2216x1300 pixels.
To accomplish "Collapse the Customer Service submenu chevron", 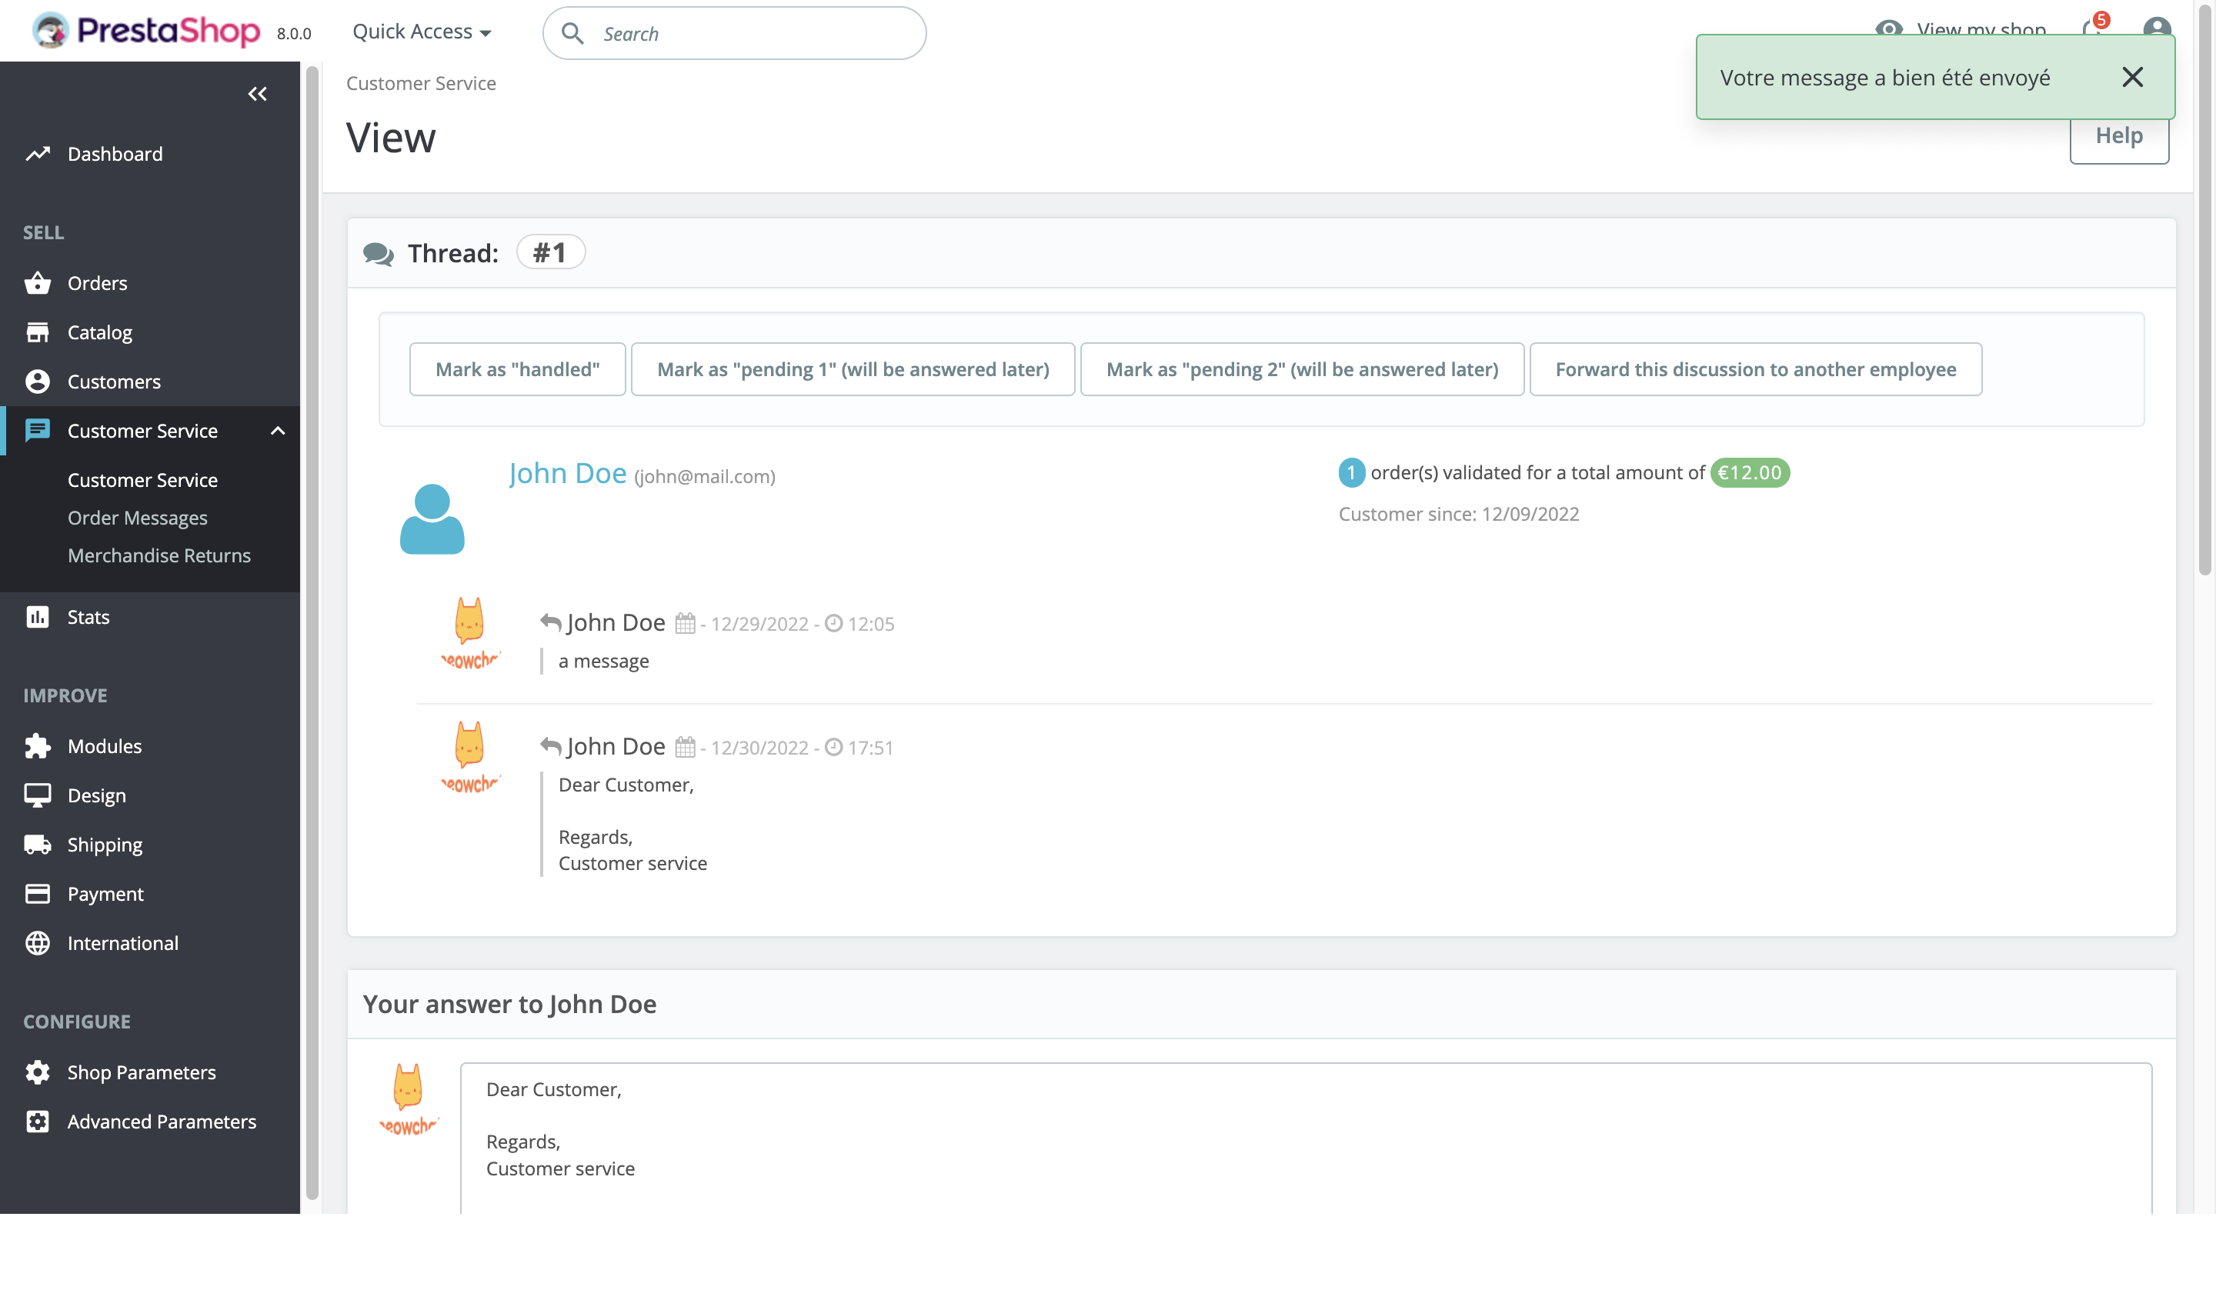I will point(279,431).
